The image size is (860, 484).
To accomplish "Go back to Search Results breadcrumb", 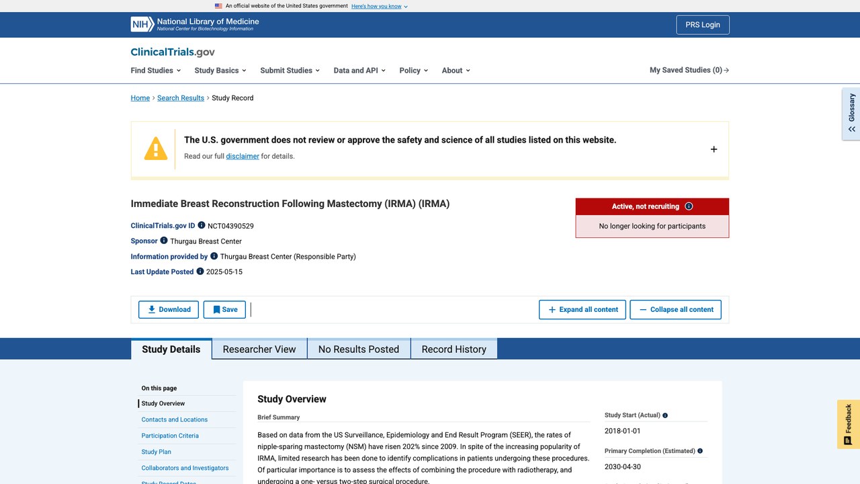I will click(x=181, y=97).
